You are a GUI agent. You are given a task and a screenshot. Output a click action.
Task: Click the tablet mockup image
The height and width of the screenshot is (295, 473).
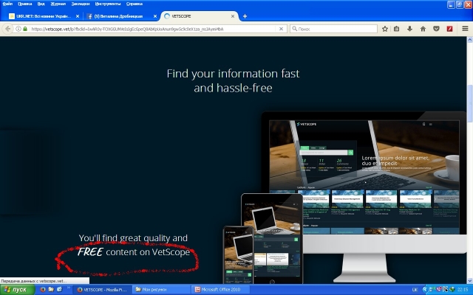pyautogui.click(x=272, y=237)
